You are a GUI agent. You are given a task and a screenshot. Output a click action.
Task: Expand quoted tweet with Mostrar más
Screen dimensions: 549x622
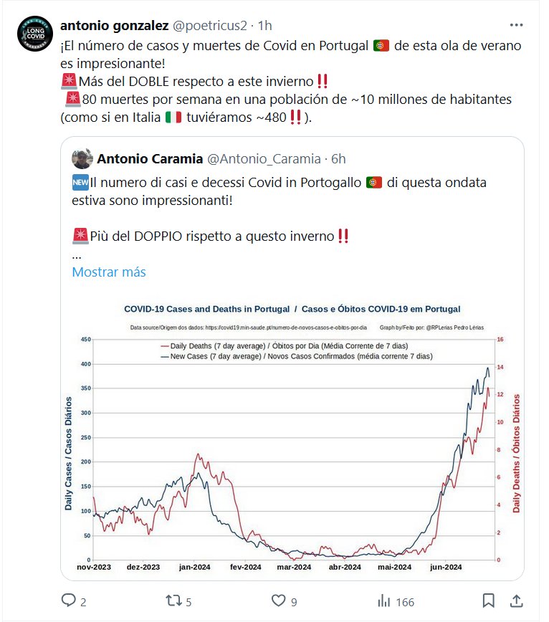pos(109,272)
